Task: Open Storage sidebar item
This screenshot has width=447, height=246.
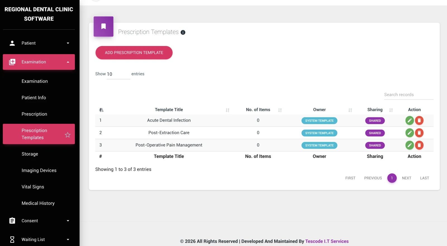Action: click(30, 154)
